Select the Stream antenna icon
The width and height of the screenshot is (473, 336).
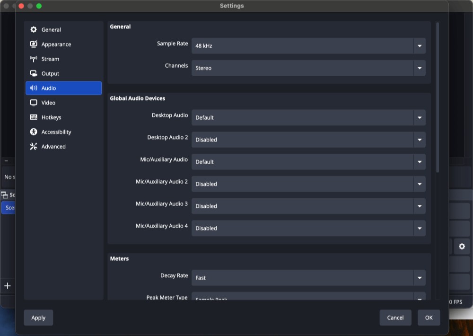pyautogui.click(x=33, y=59)
